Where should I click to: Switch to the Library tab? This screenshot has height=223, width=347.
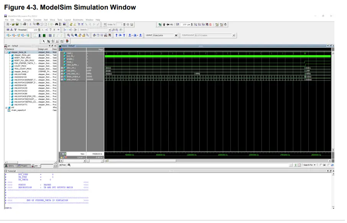pyautogui.click(x=10, y=166)
